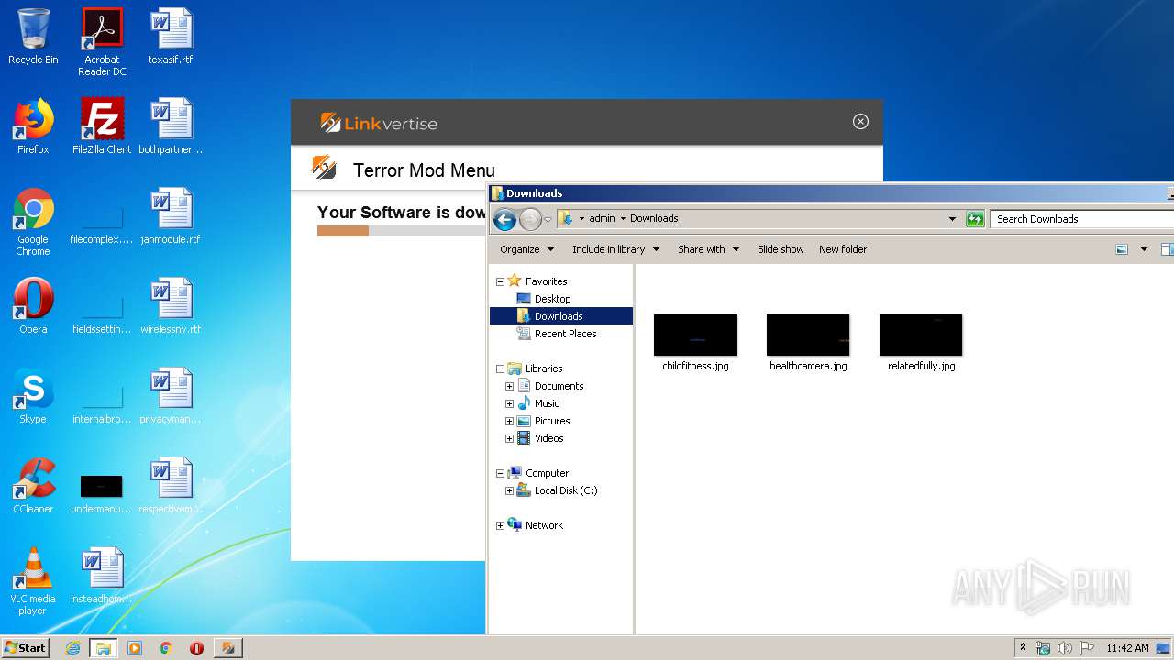Create a New folder
The width and height of the screenshot is (1174, 660).
[843, 249]
